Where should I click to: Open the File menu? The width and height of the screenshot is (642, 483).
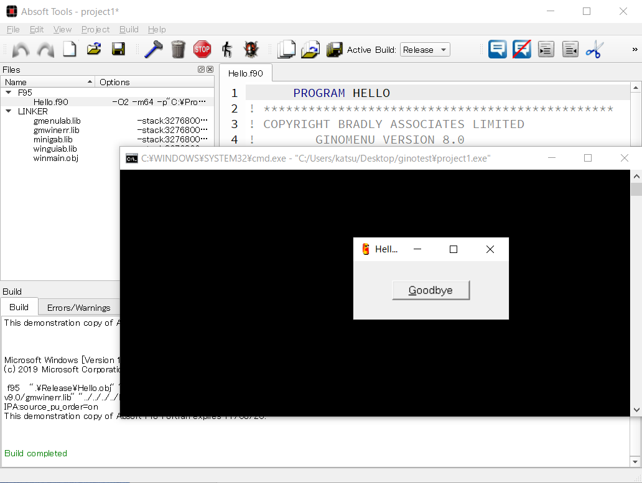pos(13,29)
